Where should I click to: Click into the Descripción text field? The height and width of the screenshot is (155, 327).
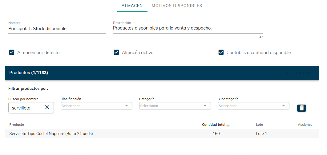(188, 28)
